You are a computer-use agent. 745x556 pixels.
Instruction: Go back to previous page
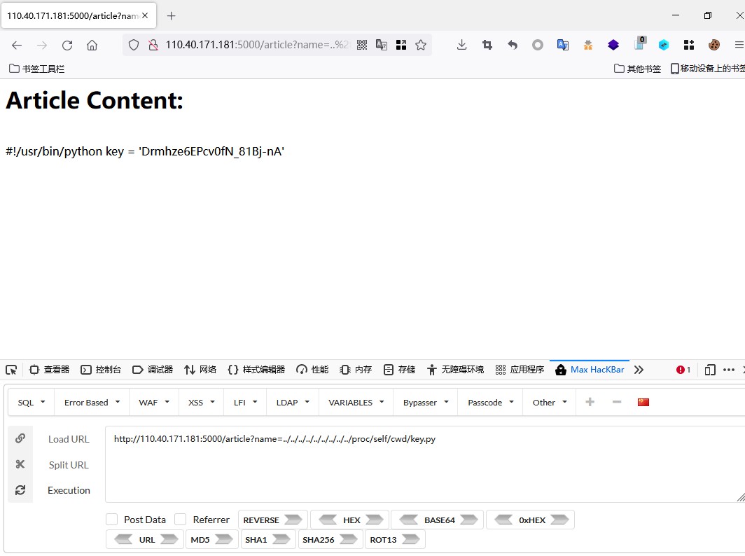coord(17,45)
